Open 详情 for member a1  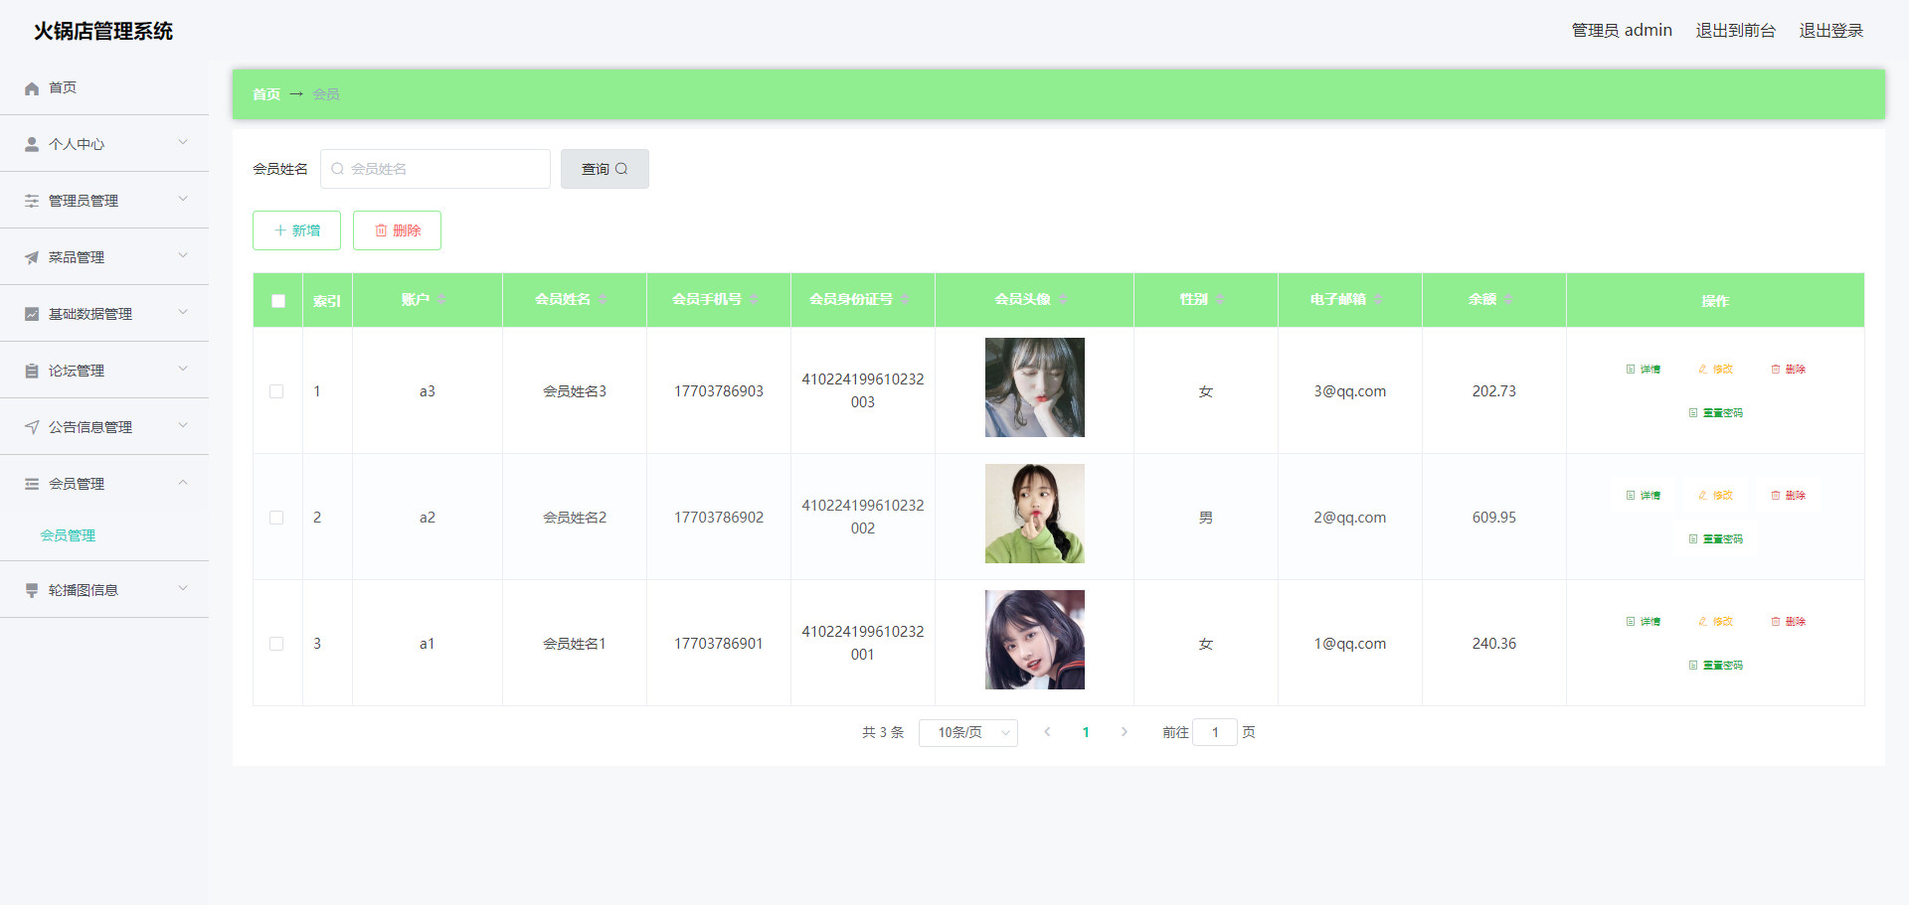point(1643,622)
